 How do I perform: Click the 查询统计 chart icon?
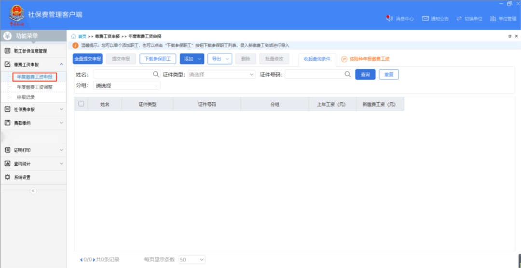coord(7,164)
